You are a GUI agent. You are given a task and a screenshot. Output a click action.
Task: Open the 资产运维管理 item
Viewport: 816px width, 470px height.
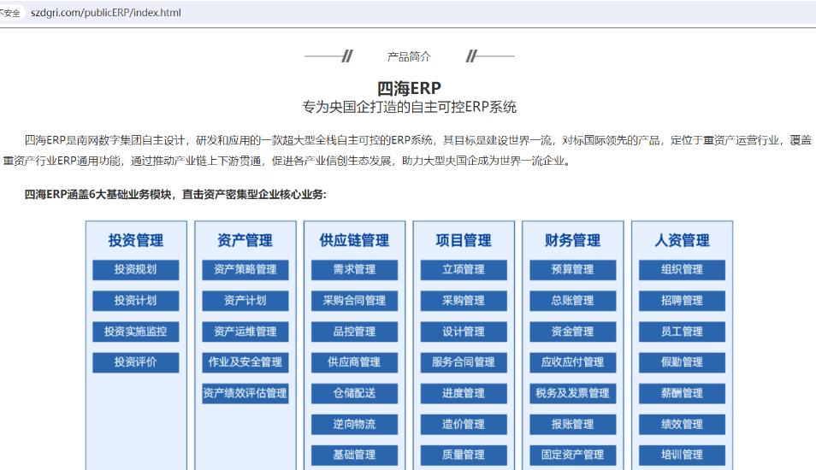tap(245, 332)
